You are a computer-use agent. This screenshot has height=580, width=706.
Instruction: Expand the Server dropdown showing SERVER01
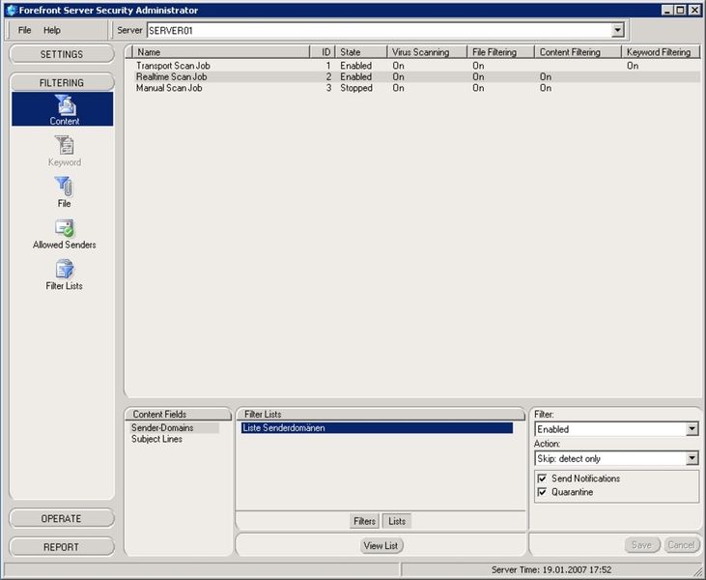pyautogui.click(x=618, y=30)
